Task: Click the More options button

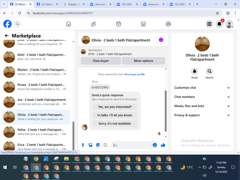Action: pos(144,61)
